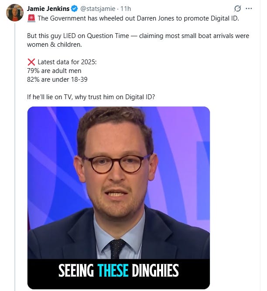Viewport: 267px width, 291px height.
Task: Click the cyan highlighted word THESE
Action: click(x=113, y=270)
